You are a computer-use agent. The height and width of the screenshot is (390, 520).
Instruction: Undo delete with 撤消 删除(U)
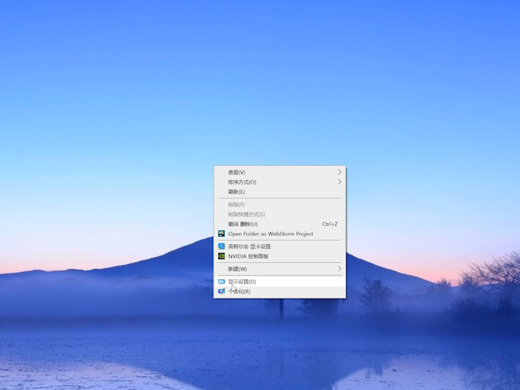243,224
